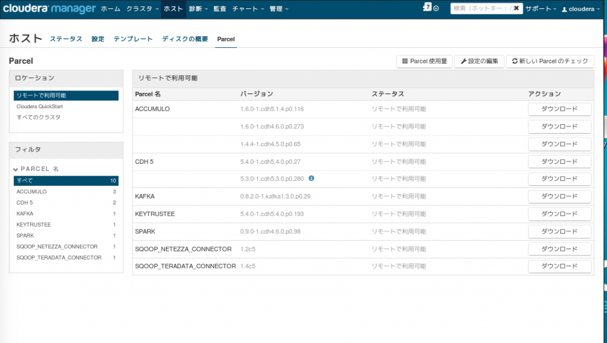Switch to the 設定 tab

click(98, 39)
